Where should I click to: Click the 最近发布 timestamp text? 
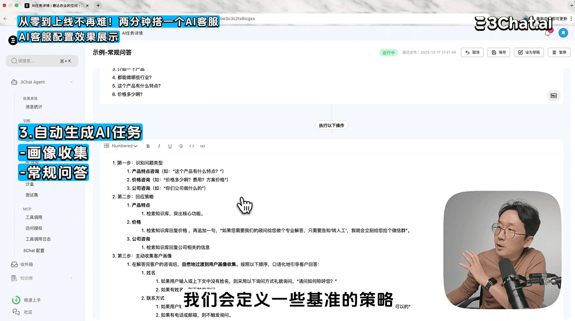tap(429, 52)
